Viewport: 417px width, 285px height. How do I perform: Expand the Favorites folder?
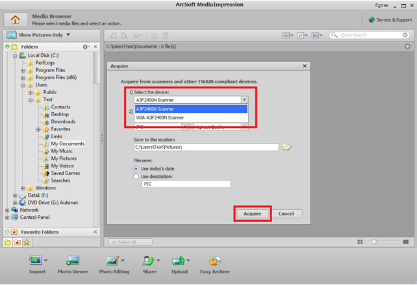[x=38, y=130]
